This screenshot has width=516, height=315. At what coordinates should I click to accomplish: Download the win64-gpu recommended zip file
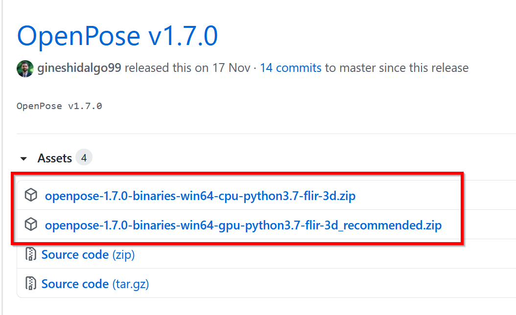pos(243,225)
